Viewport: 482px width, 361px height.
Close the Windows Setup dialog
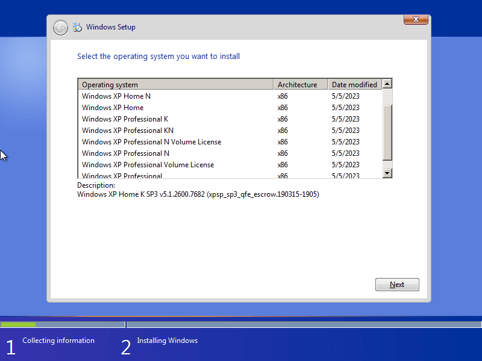coord(416,19)
